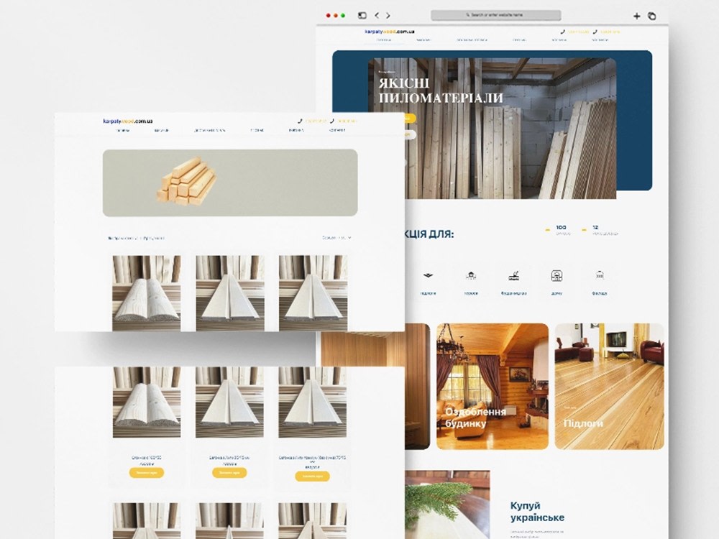Click the yellow hero button peeking behind the front window
Screen dimensions: 719x539
(410, 119)
